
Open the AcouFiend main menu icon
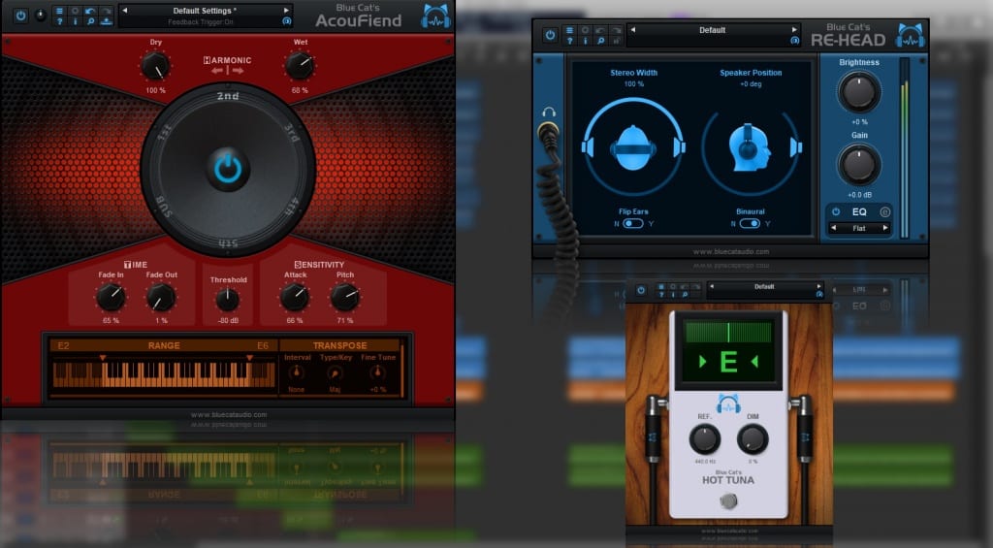[59, 11]
